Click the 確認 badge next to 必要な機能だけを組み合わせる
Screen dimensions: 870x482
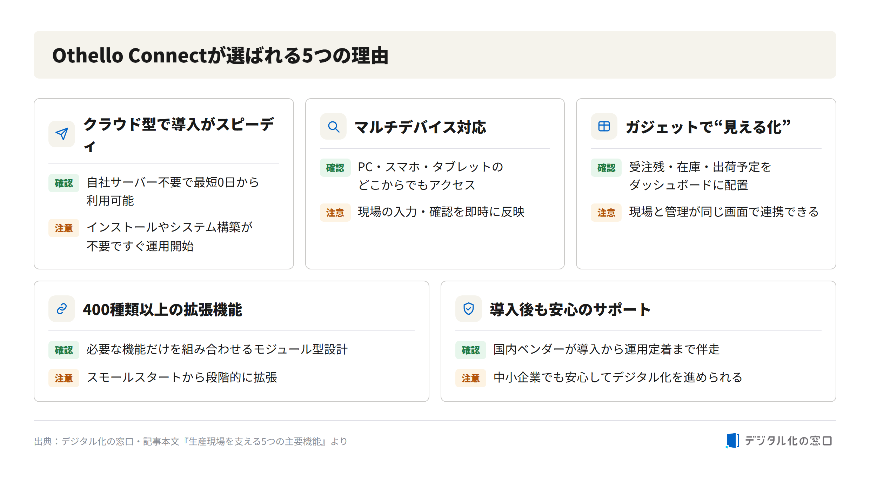[x=64, y=350]
